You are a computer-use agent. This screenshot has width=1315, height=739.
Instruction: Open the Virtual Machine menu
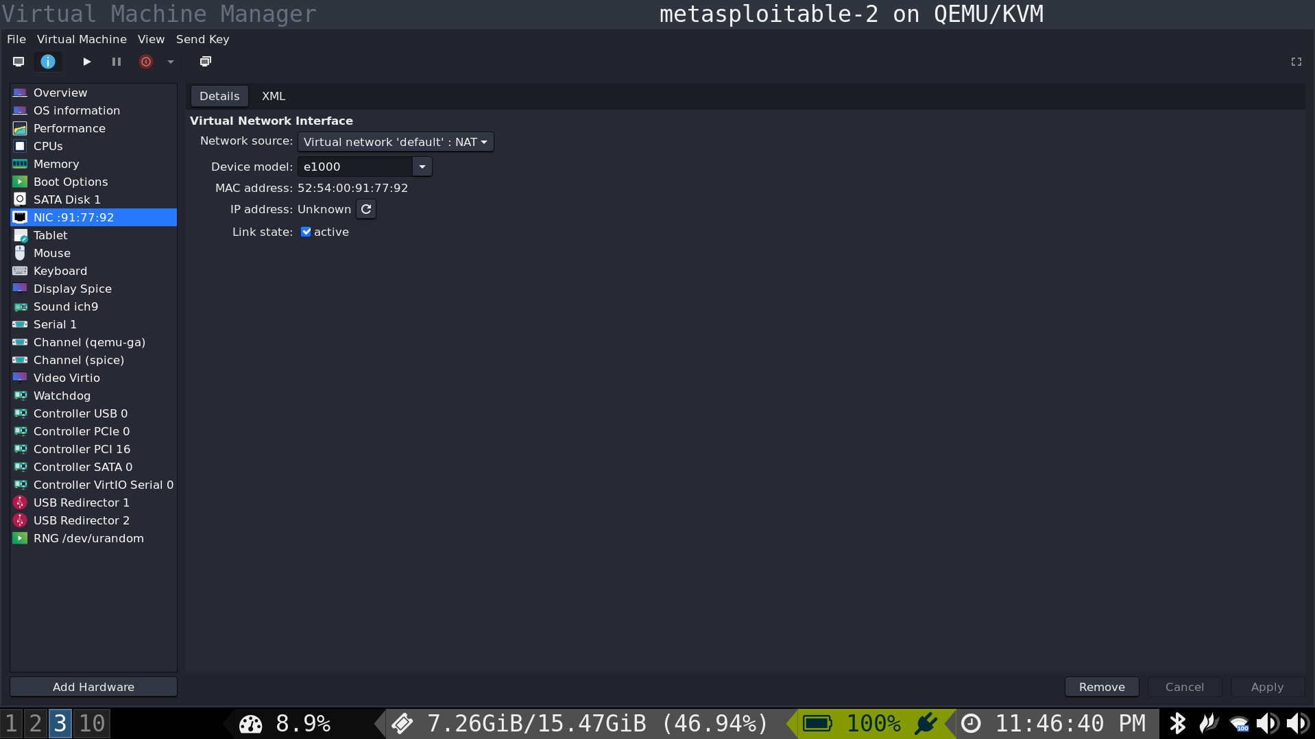(82, 39)
